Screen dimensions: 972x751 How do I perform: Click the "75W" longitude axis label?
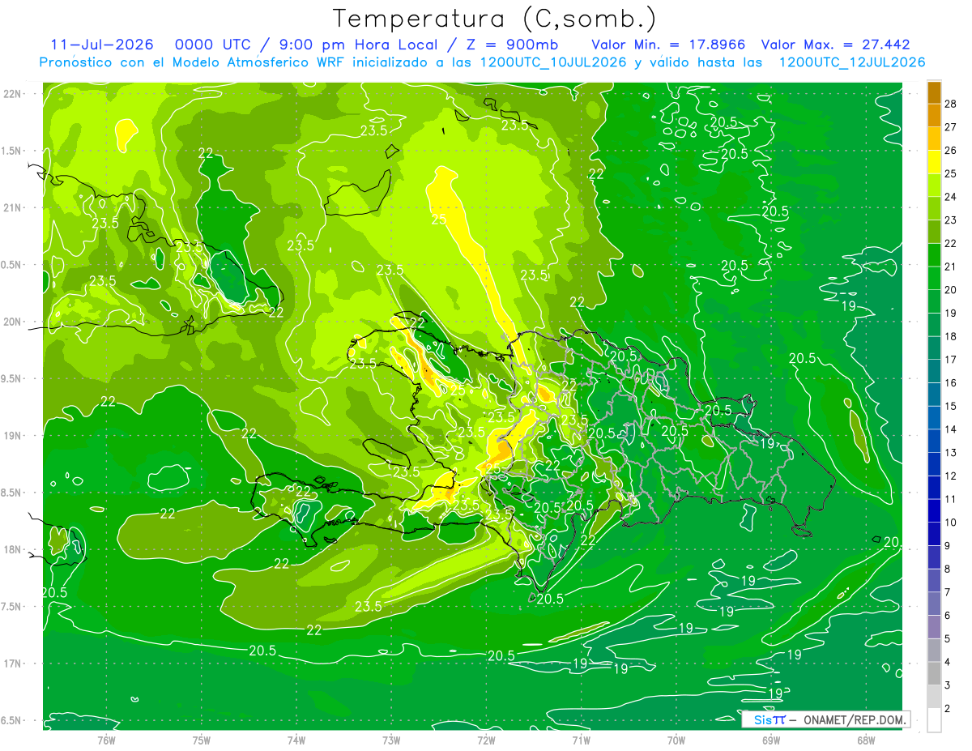coord(202,740)
